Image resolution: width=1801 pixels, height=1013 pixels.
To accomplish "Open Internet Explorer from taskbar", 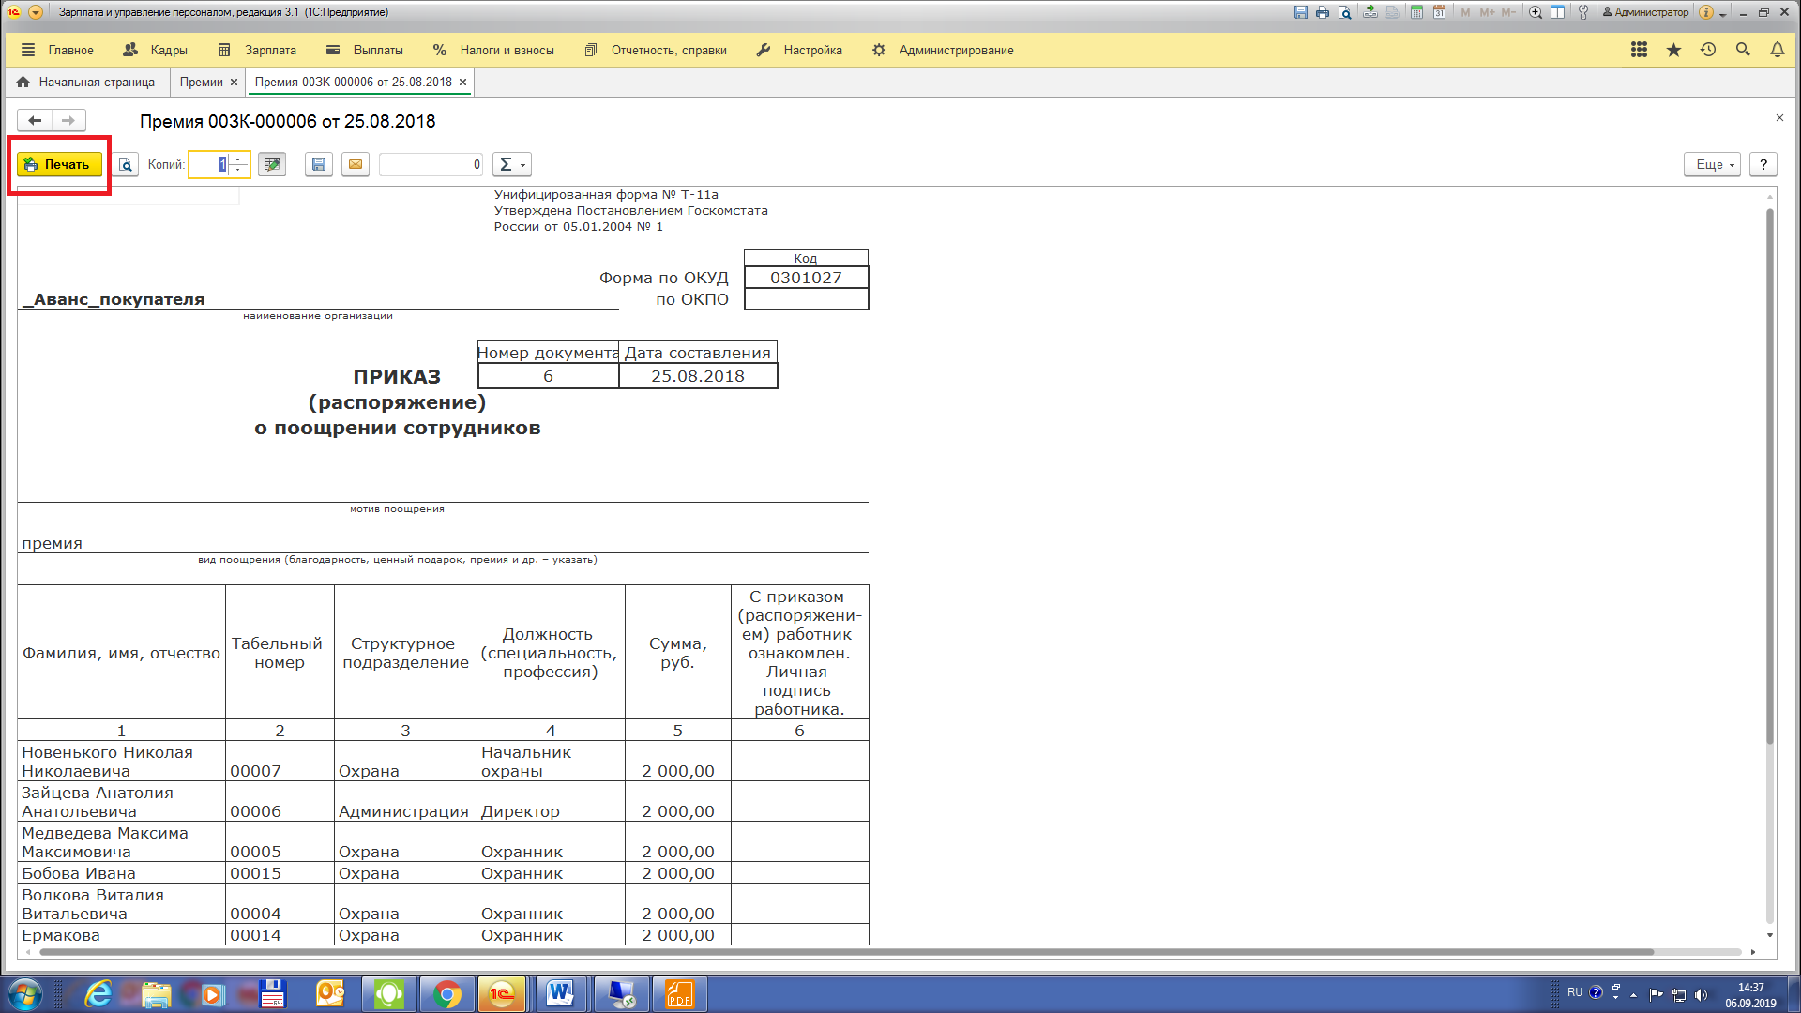I will tap(98, 994).
